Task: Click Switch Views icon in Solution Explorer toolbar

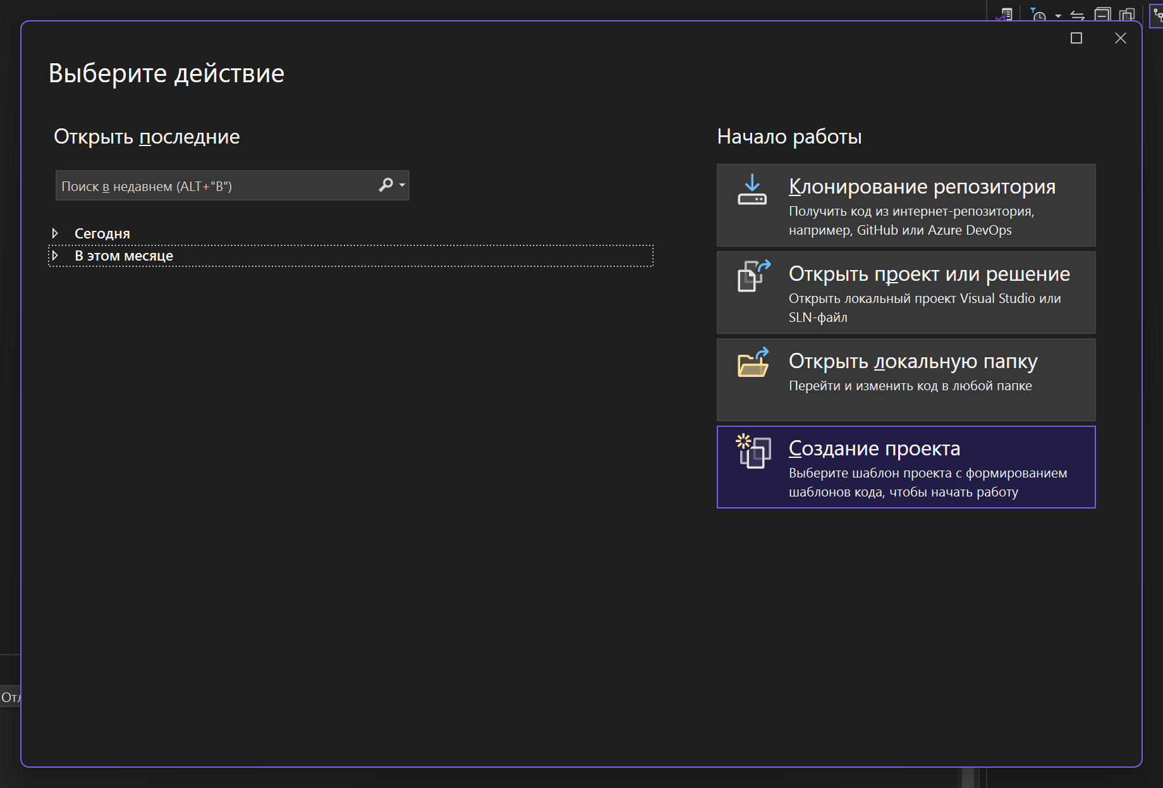Action: click(1004, 14)
